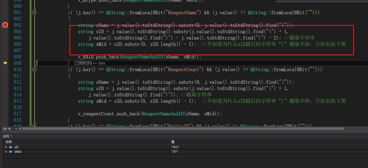Expand the sMid watch variable

tap(6, 152)
